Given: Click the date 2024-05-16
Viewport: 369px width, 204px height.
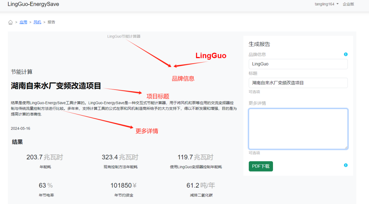Looking at the screenshot, I should click(x=20, y=128).
